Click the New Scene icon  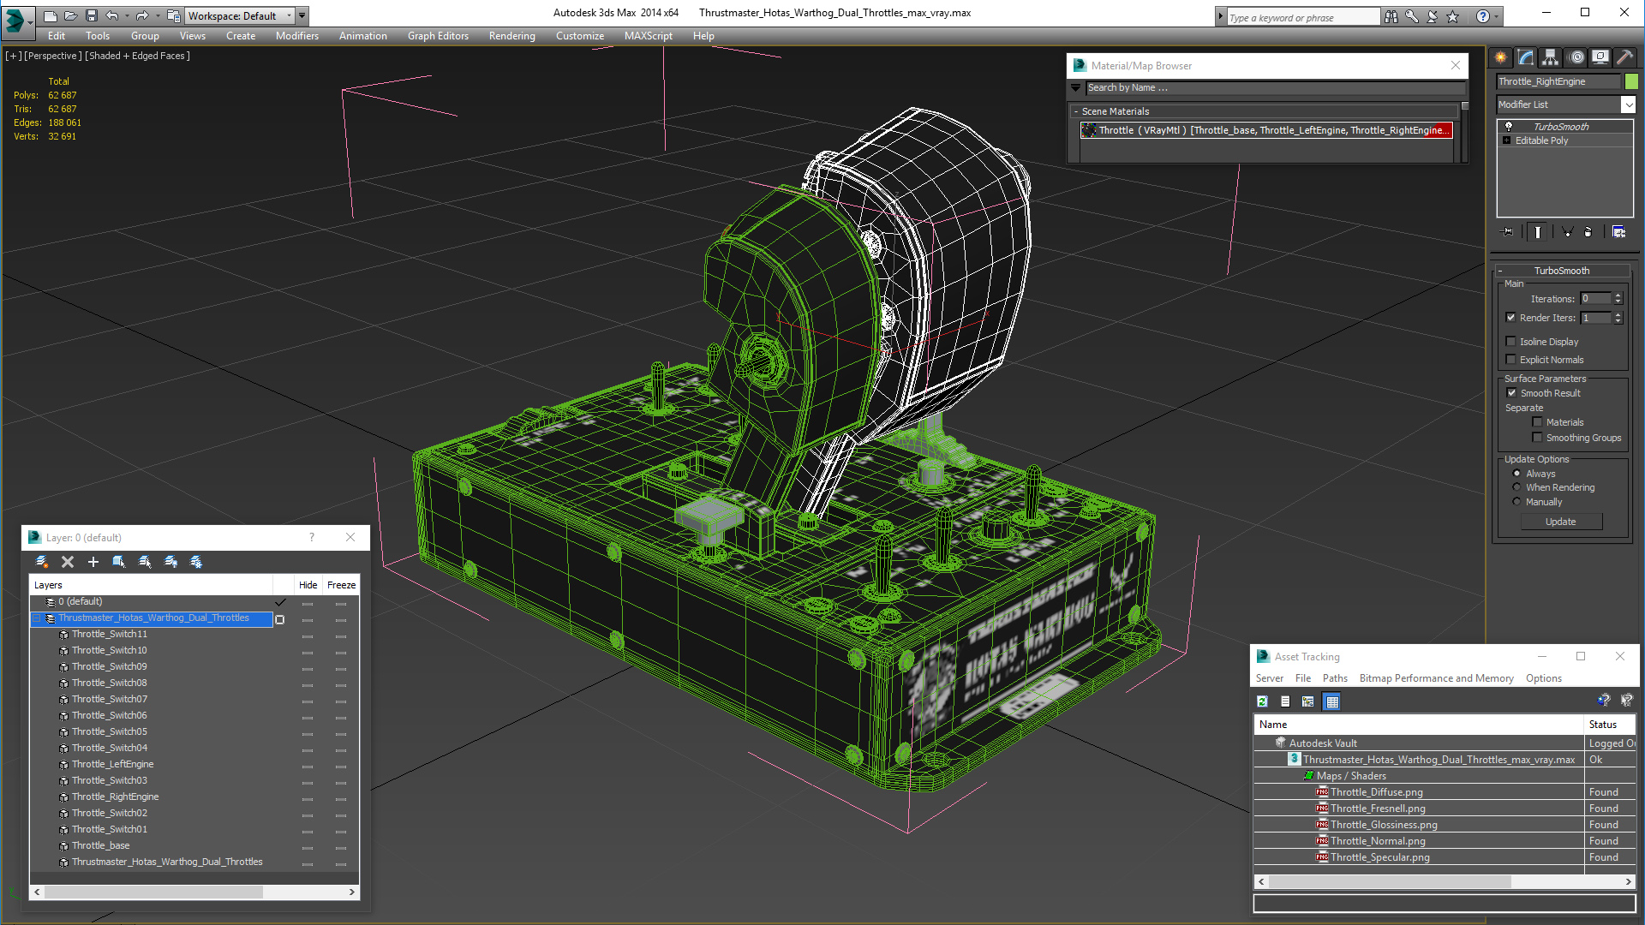(x=51, y=15)
